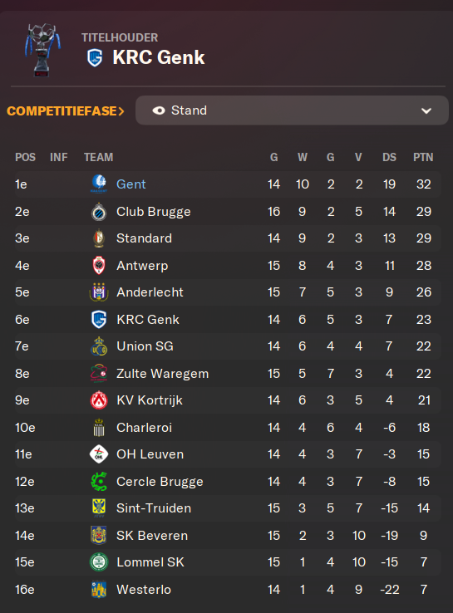This screenshot has width=453, height=613.
Task: Click the Cercle Brugge green crest
Action: tap(99, 481)
